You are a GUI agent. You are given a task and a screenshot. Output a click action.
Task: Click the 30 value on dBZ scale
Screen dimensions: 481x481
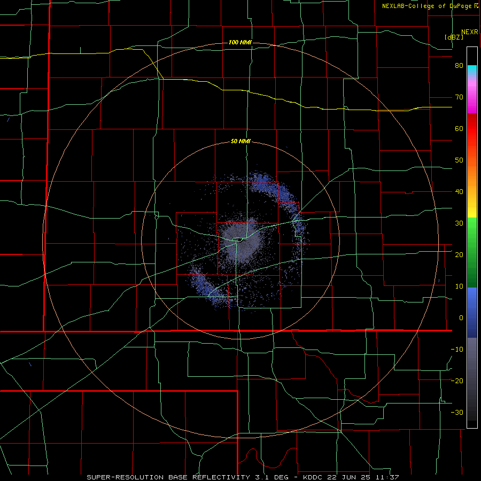click(x=459, y=223)
